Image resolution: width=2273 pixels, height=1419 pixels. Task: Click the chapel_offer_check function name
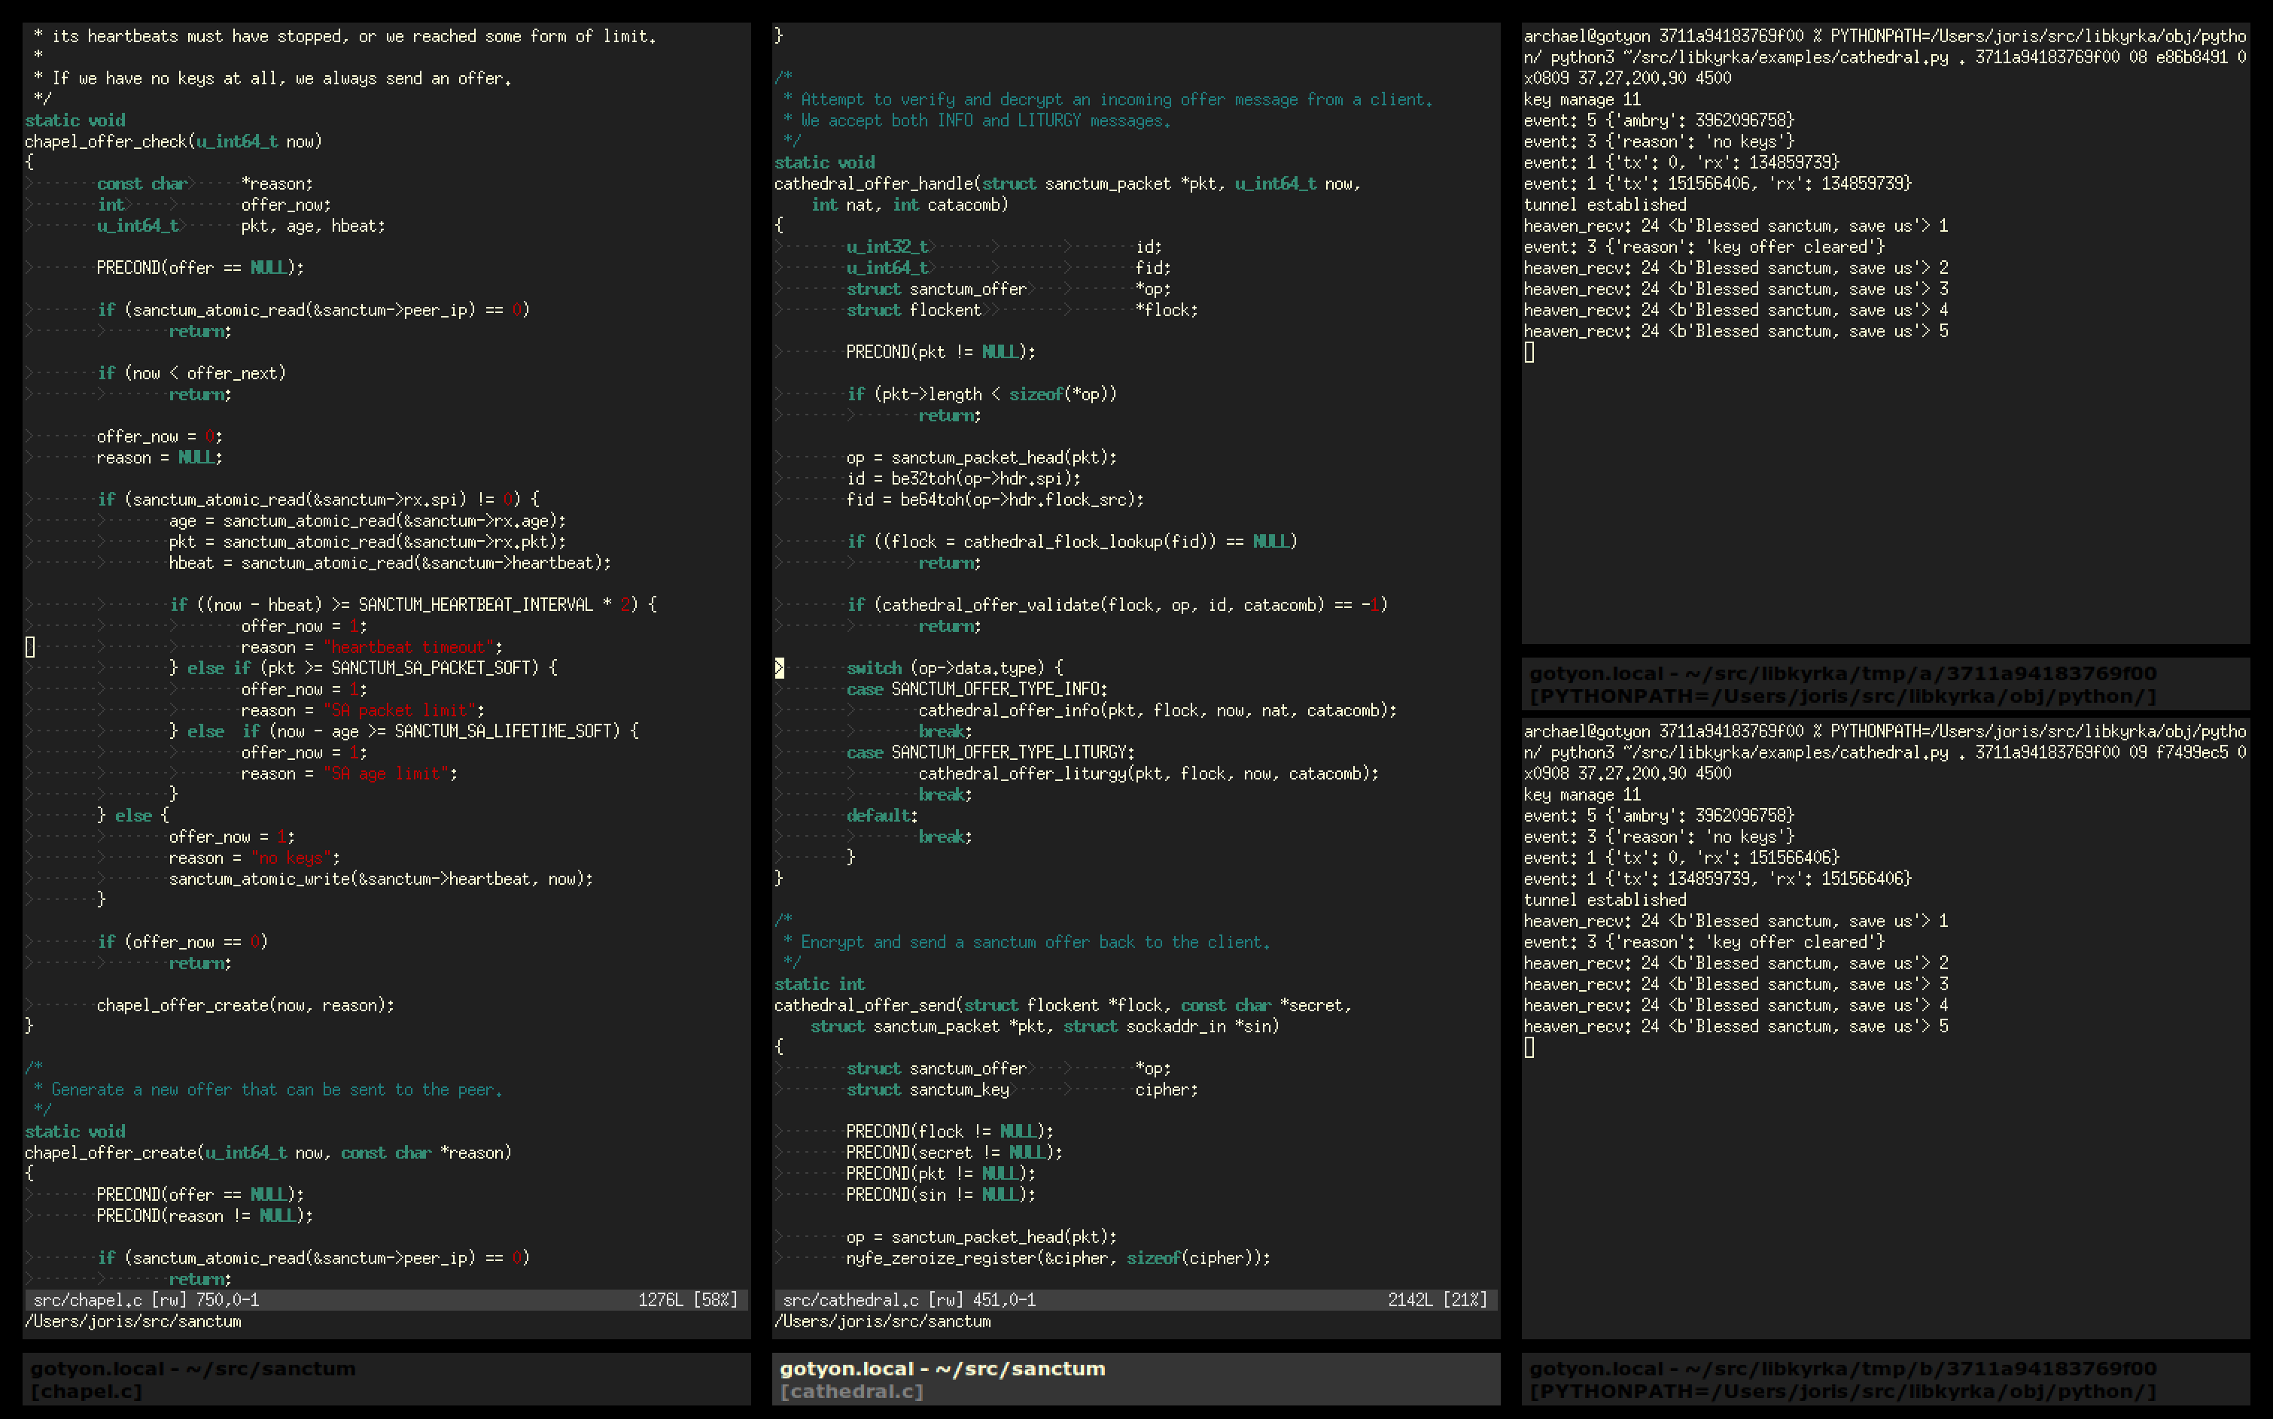[x=105, y=141]
